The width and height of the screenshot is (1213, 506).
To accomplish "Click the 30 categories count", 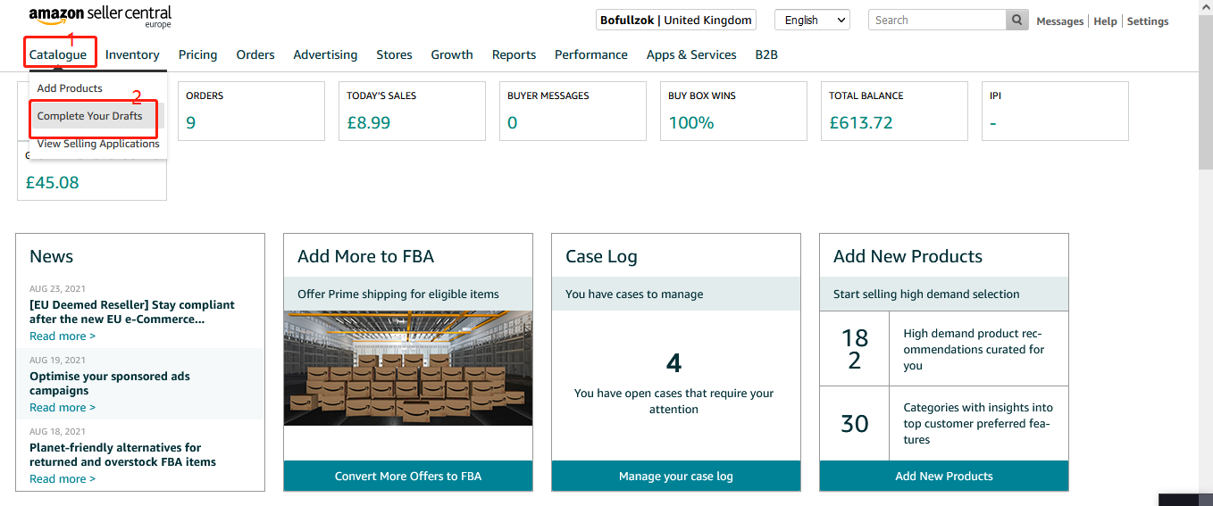I will (x=855, y=423).
